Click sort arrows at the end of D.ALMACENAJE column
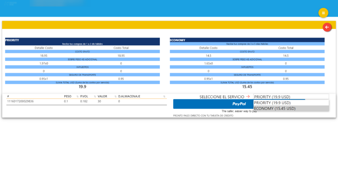The image size is (338, 170). coord(164,97)
